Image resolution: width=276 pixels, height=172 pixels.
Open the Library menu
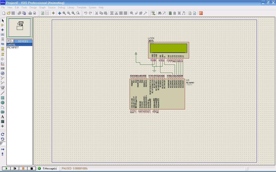(71, 8)
